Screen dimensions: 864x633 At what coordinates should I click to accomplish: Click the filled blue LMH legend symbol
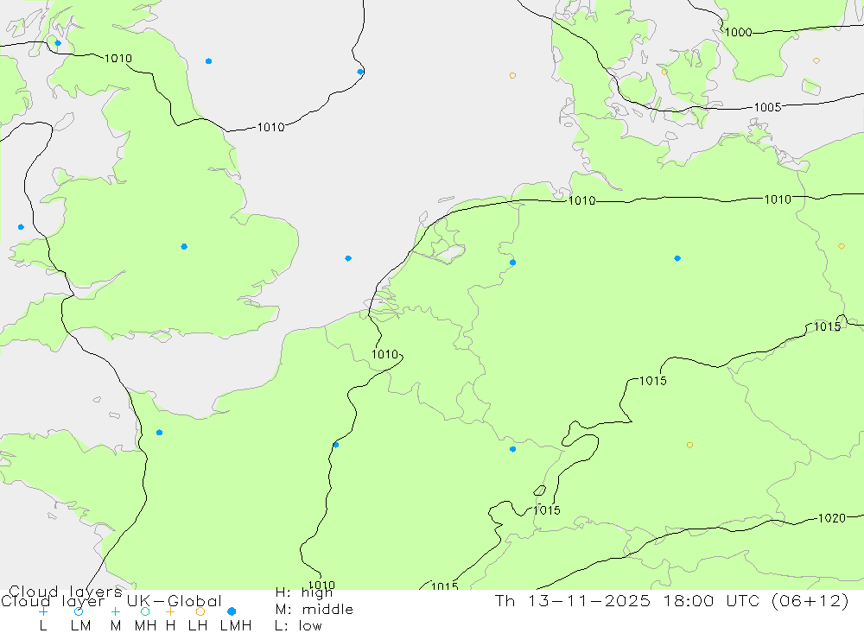[x=232, y=611]
